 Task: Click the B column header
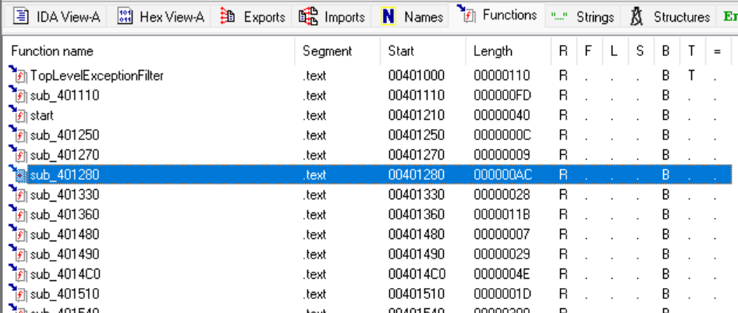click(x=665, y=51)
